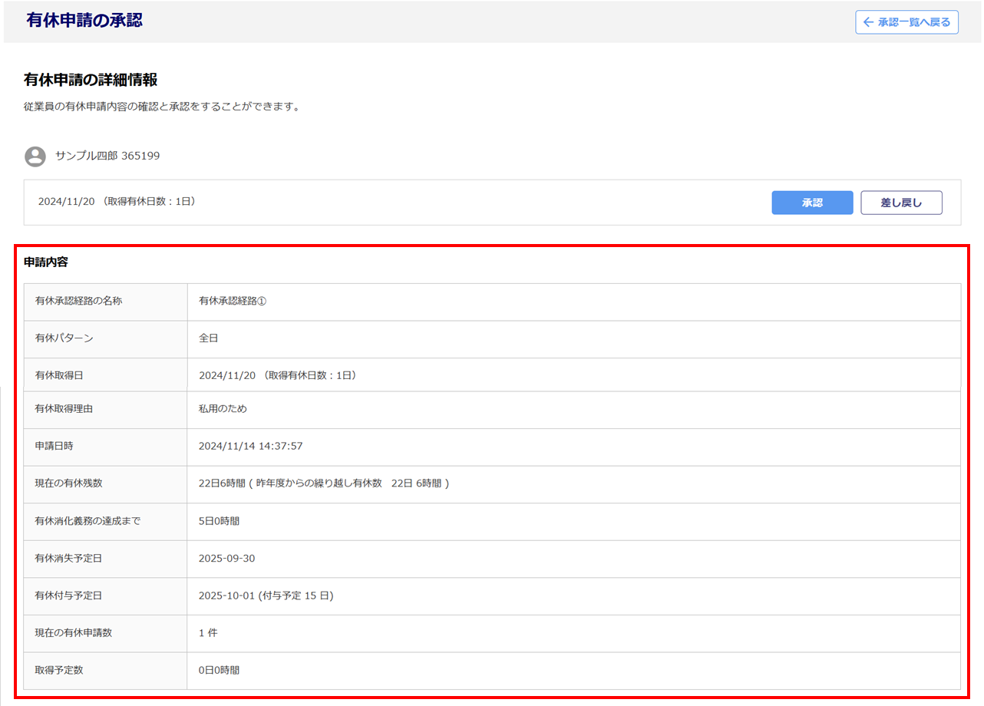Click the date summary beside the 承認 button
This screenshot has height=706, width=984.
[117, 202]
